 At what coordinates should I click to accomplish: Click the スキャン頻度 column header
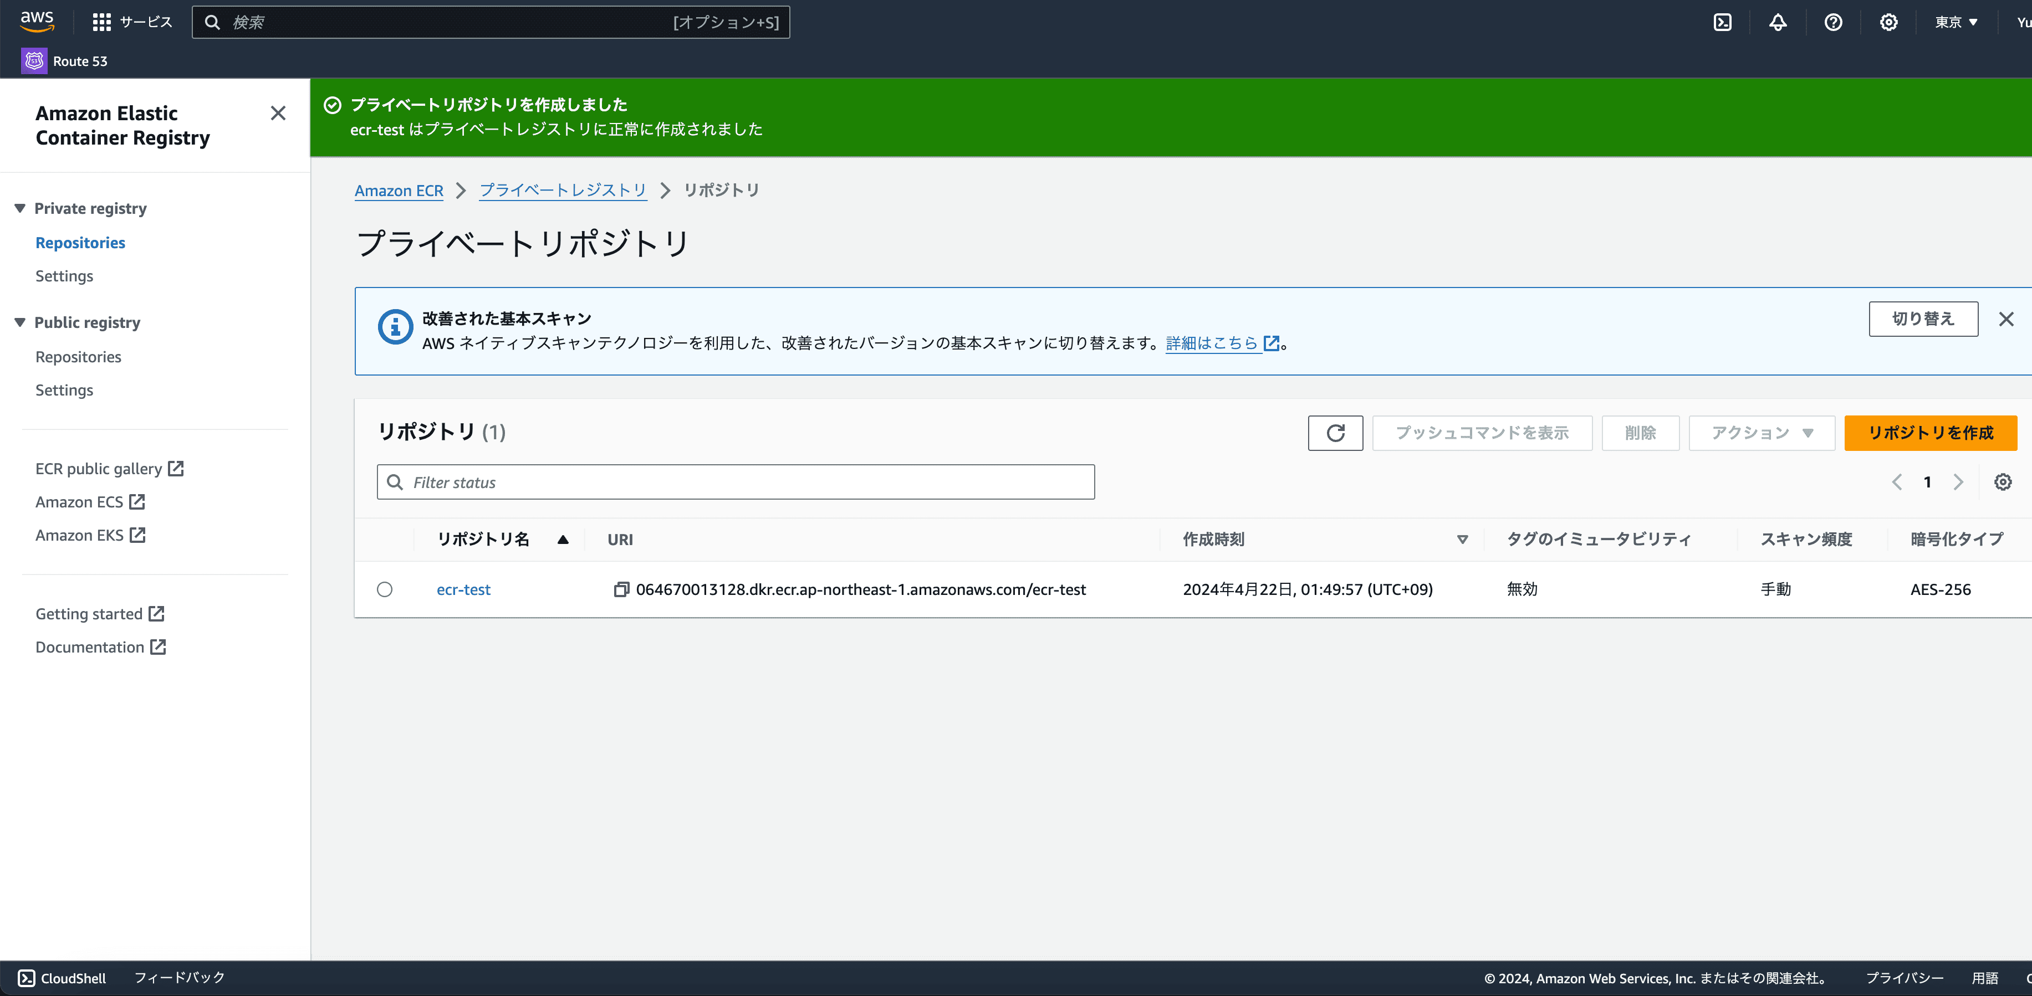[1806, 540]
